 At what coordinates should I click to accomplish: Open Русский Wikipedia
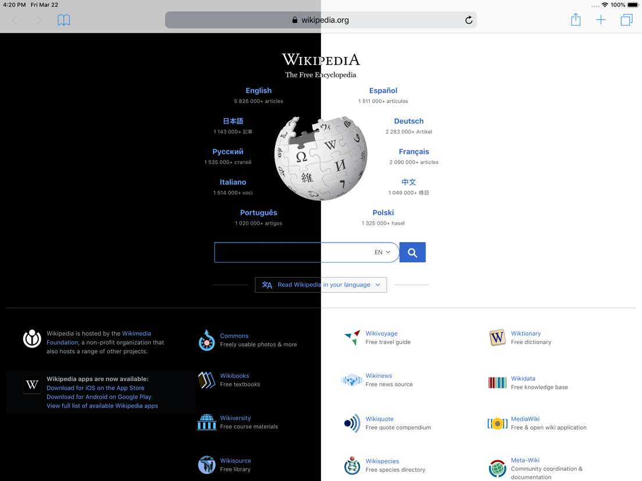227,152
